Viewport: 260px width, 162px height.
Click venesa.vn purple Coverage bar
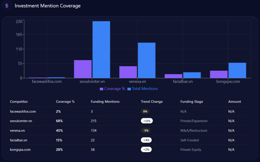[x=128, y=72]
